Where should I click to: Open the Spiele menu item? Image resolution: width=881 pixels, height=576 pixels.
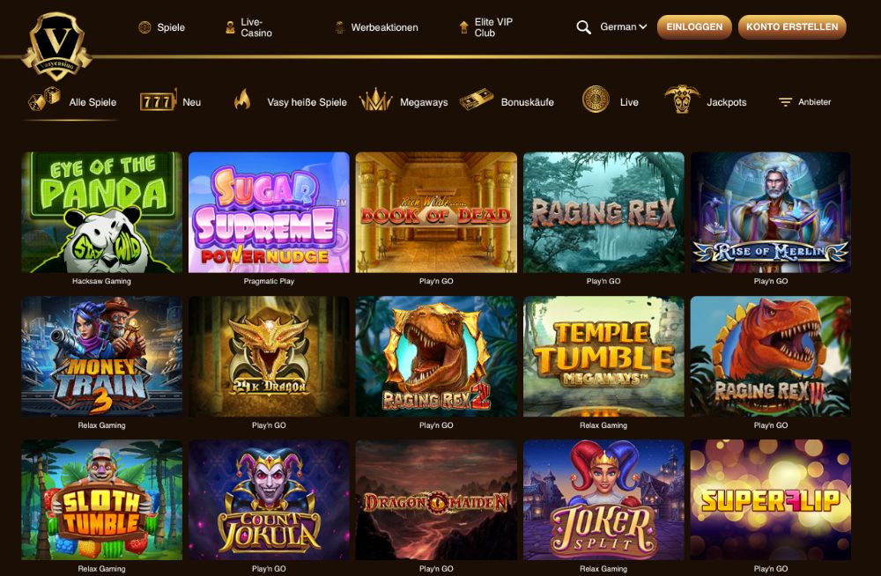tap(161, 27)
